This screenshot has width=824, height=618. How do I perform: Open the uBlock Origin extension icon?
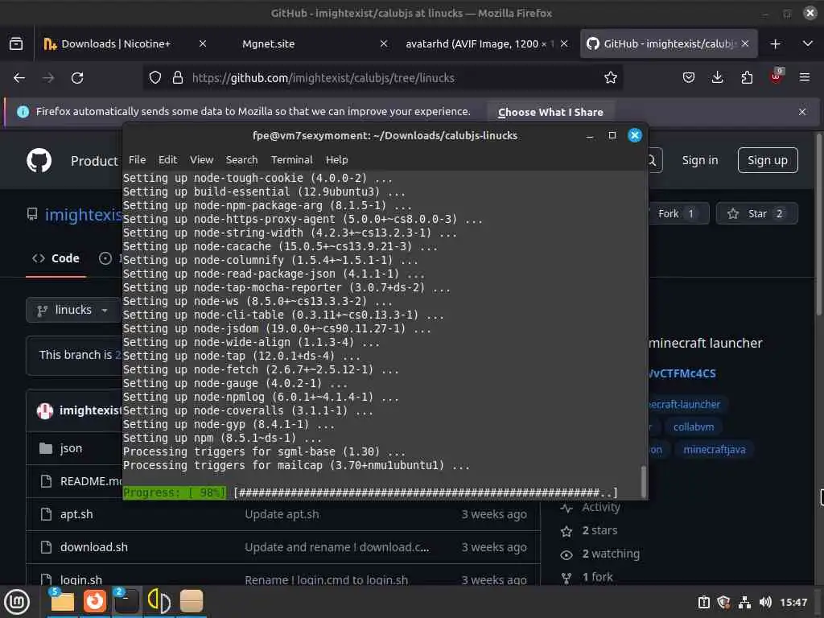tap(777, 76)
